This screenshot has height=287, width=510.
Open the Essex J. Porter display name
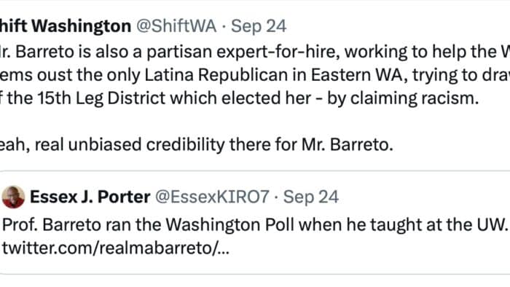90,197
